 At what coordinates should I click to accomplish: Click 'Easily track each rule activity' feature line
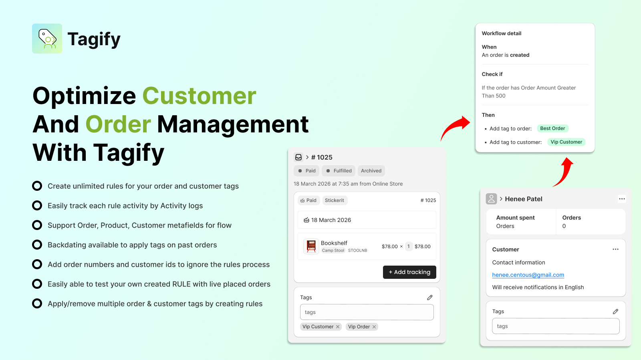point(125,206)
